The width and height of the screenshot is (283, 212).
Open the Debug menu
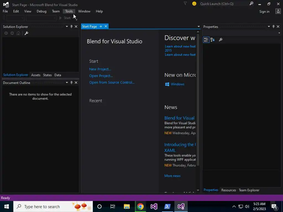coord(41,11)
